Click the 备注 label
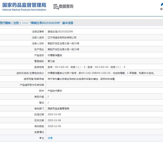This screenshot has width=163, height=143. [x=42, y=103]
